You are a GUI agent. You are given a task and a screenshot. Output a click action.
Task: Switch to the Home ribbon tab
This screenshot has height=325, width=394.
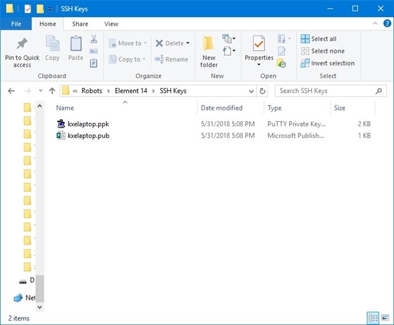pos(48,24)
